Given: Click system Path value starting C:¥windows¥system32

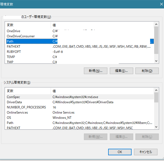Looking at the screenshot, I should click(102, 123).
